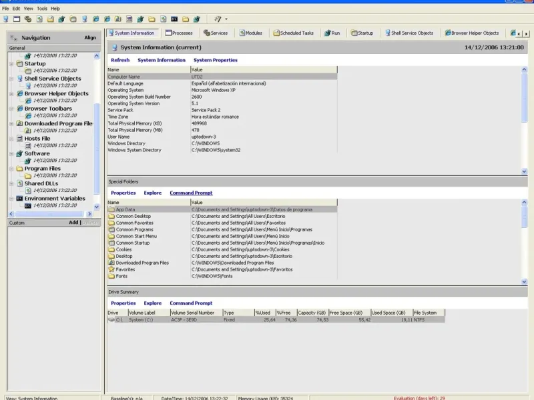Click the C:\ drive icon in Drive Summary

[111, 320]
